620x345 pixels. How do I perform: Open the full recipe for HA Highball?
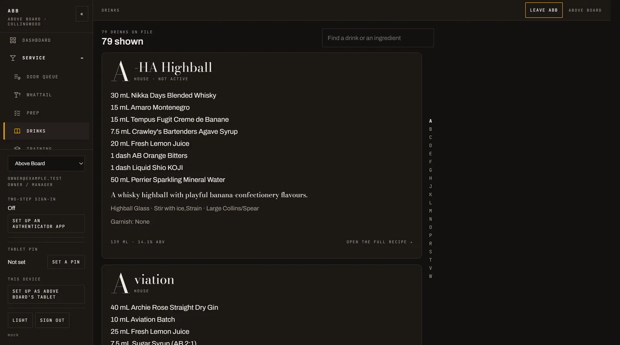(379, 242)
